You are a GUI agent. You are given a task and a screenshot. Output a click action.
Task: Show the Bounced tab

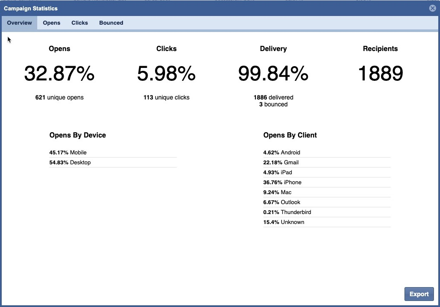point(111,23)
